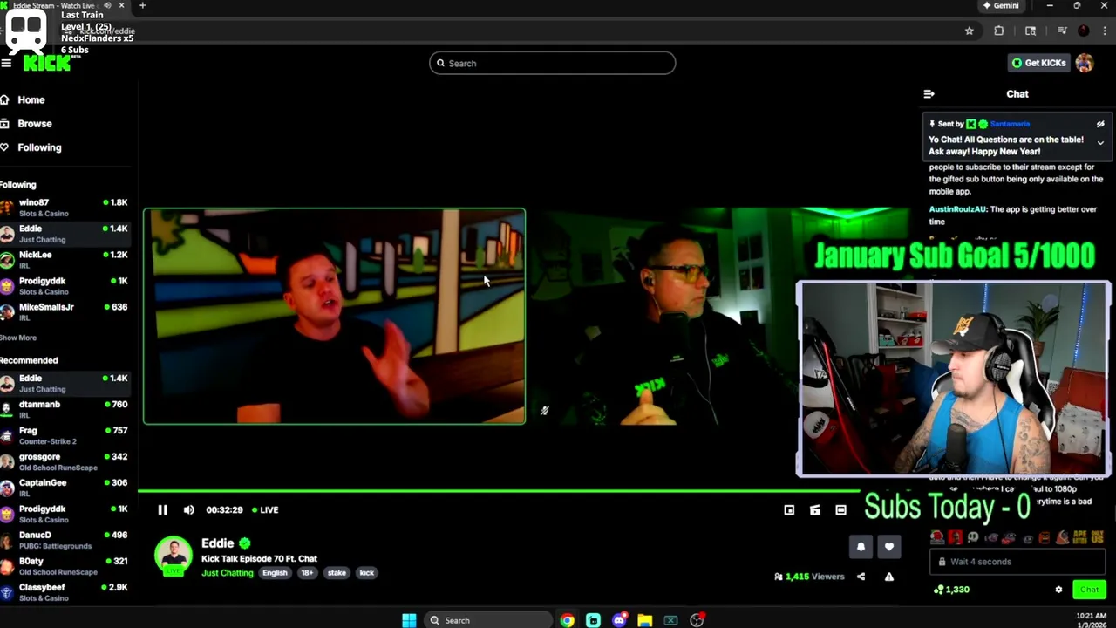
Task: Open chat settings gear icon
Action: click(x=1058, y=590)
